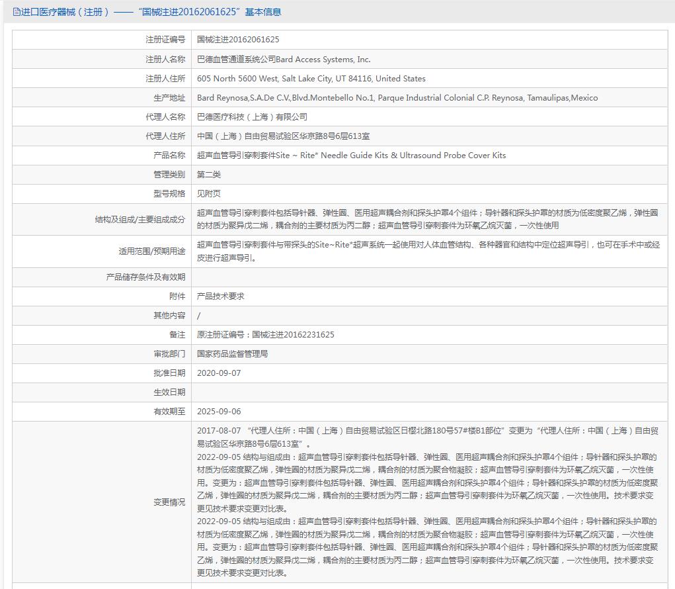The image size is (675, 589).
Task: Select the 结构及组成/主要组成成分 row label
Action: pos(140,219)
